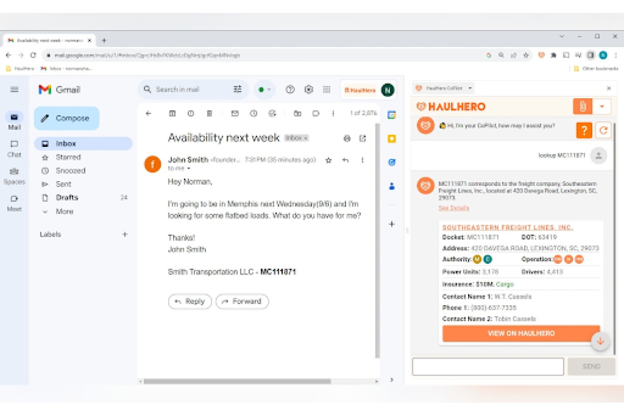Click the Compose button
This screenshot has height=416, width=624.
(x=67, y=118)
